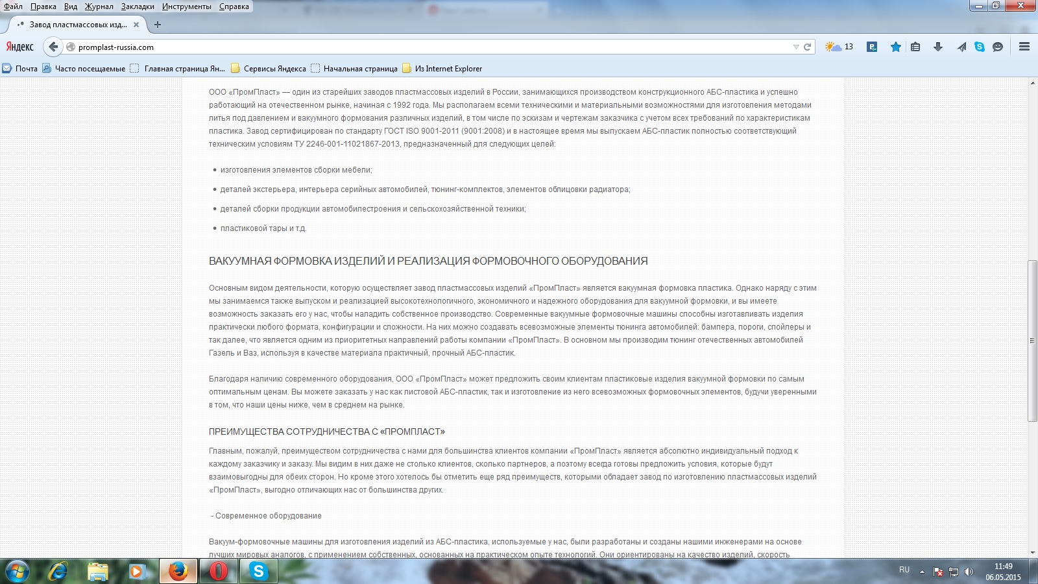Screen dimensions: 1038x584
Task: Reload the page with the refresh icon
Action: (x=808, y=47)
